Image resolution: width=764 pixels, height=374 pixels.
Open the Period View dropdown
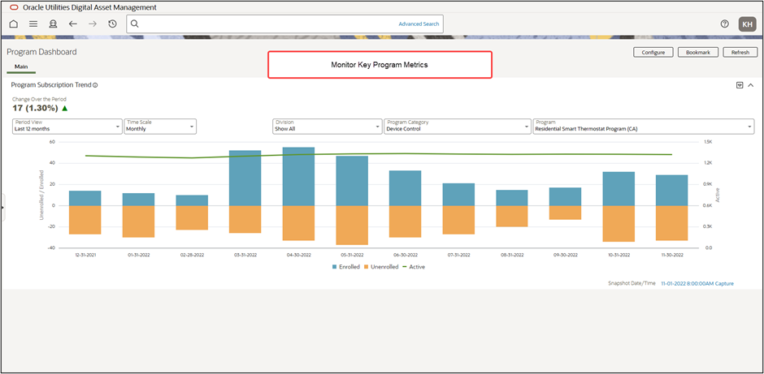tap(67, 126)
